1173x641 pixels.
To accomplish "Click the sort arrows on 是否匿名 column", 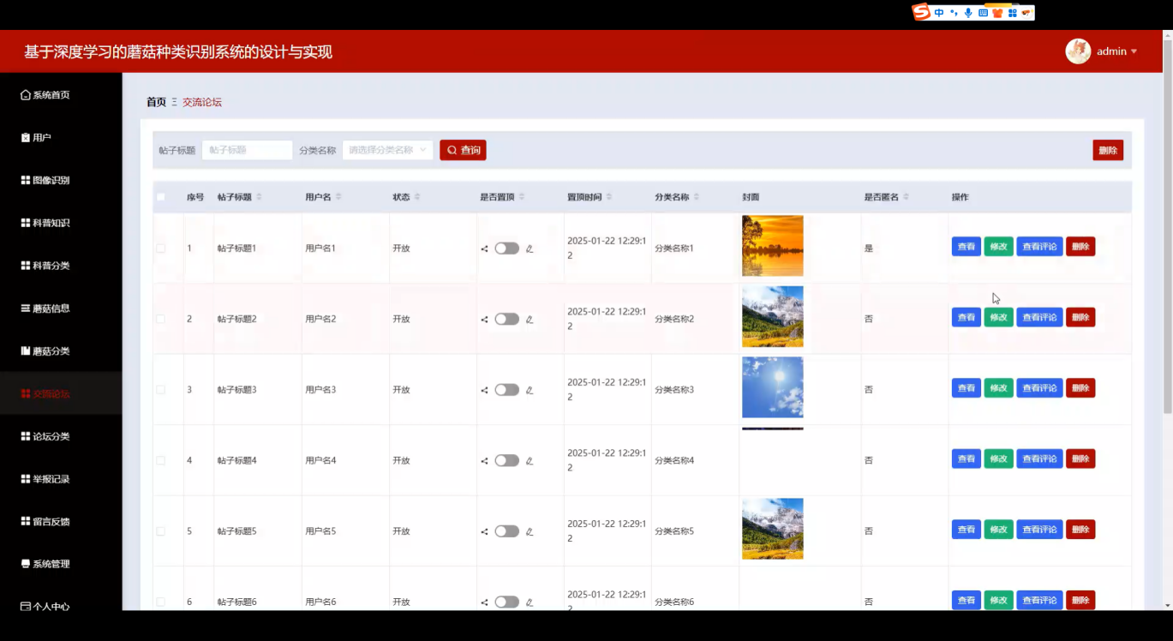I will [x=906, y=197].
